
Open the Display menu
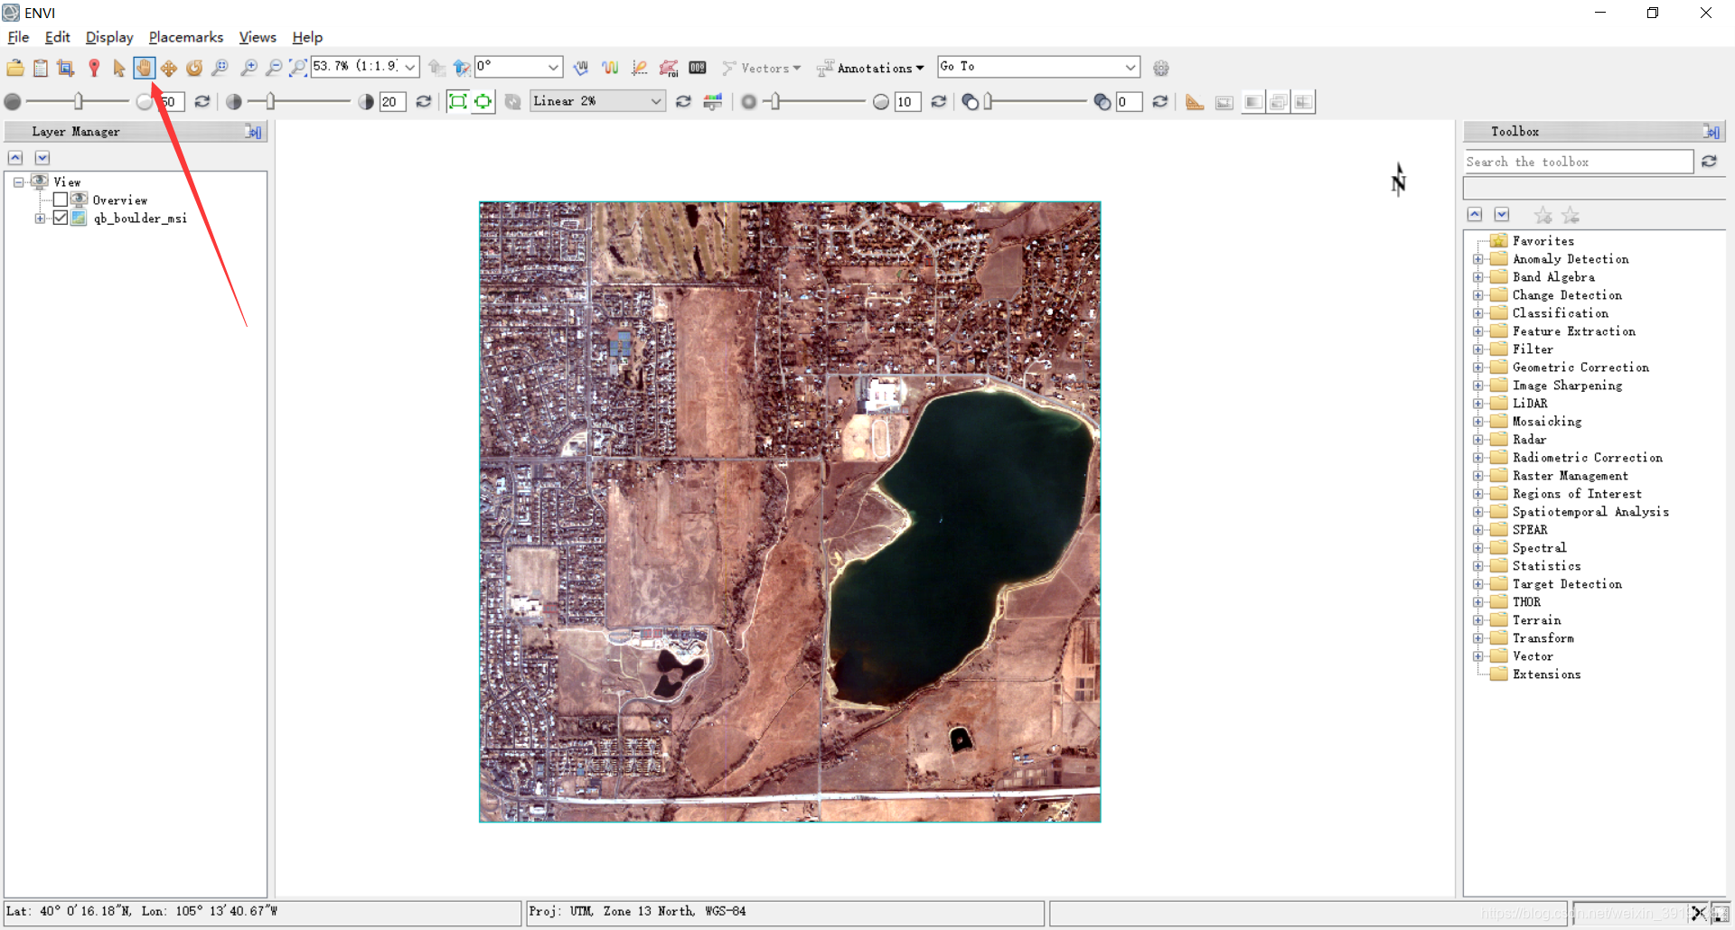point(109,37)
